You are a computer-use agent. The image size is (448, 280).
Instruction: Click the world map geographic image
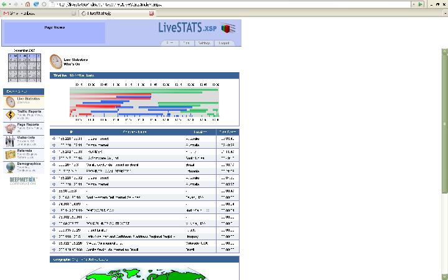(144, 274)
